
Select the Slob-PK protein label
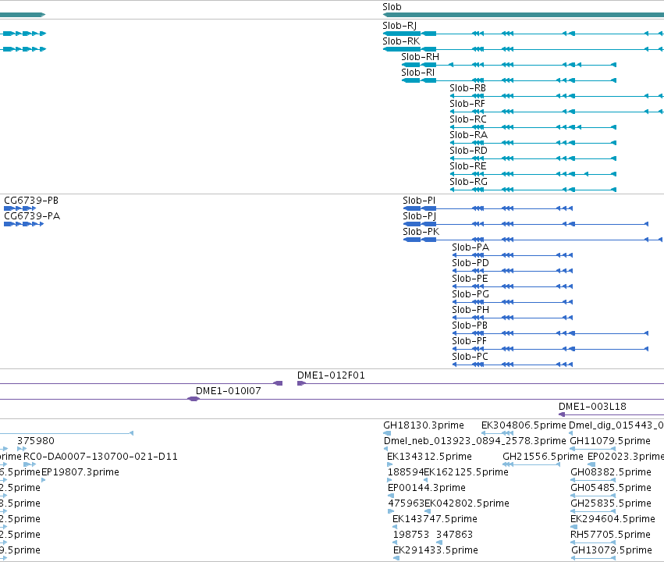click(421, 232)
